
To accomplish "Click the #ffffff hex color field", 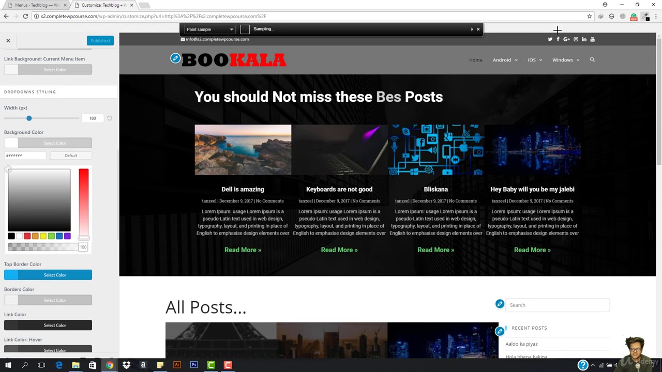I will pos(25,156).
